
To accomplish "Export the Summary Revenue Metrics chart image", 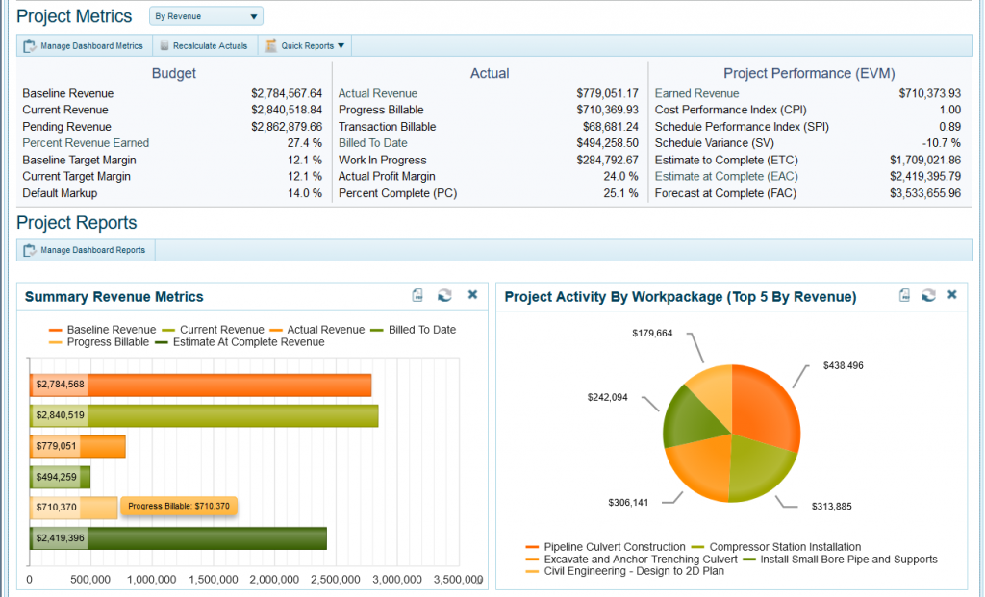I will click(x=417, y=295).
